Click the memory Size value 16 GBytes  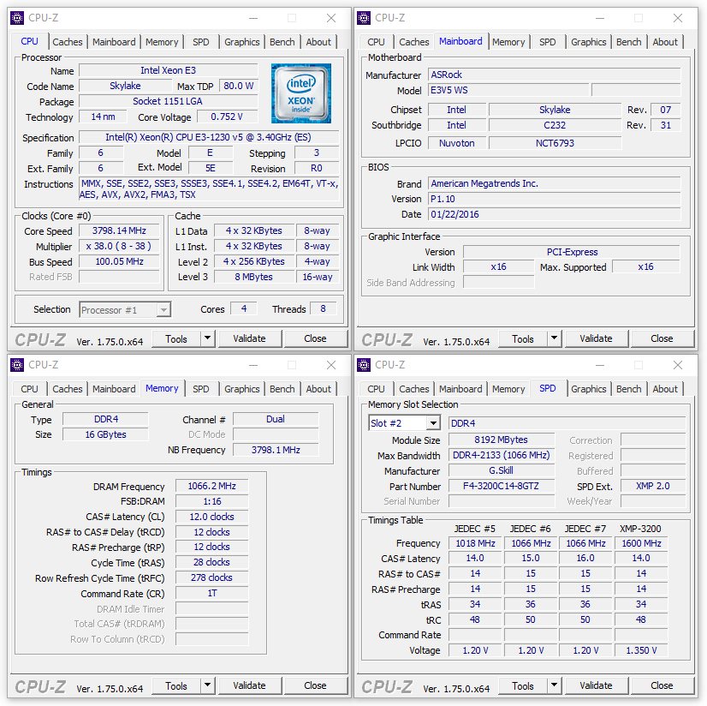coord(105,434)
